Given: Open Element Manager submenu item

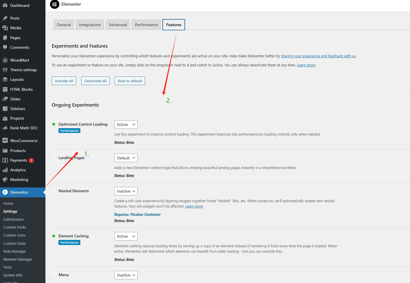Looking at the screenshot, I should tap(18, 259).
